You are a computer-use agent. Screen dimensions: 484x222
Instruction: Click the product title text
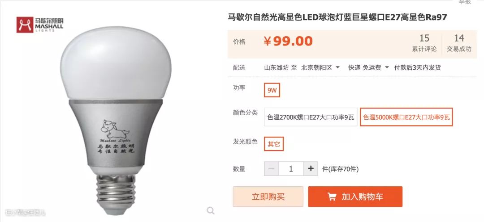pos(337,17)
